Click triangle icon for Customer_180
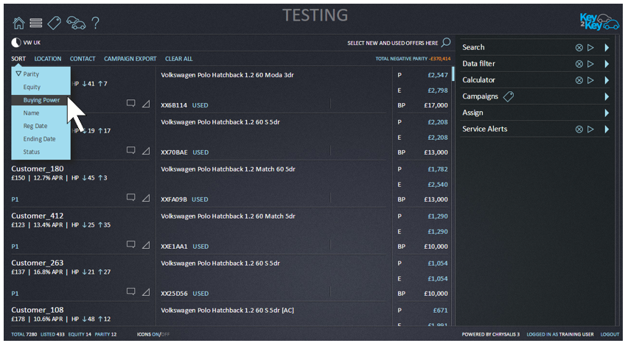The width and height of the screenshot is (625, 343). pos(146,198)
